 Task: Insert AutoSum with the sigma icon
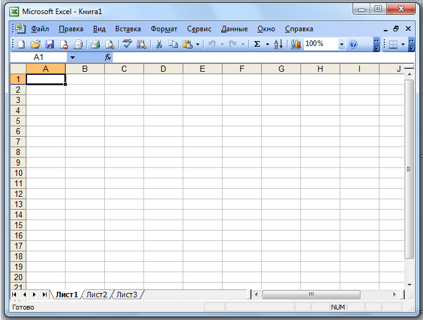tap(257, 44)
